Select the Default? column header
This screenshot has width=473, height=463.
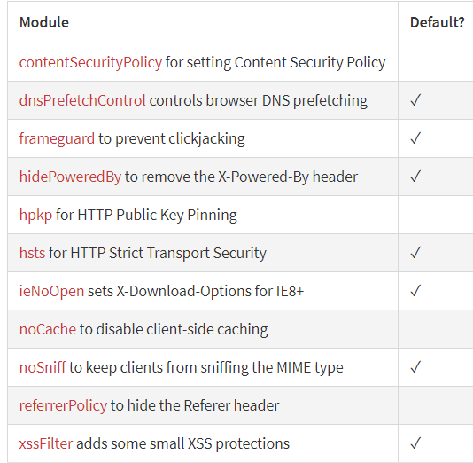(x=437, y=22)
